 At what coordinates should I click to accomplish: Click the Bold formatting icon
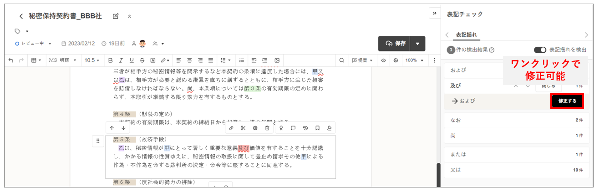click(110, 61)
